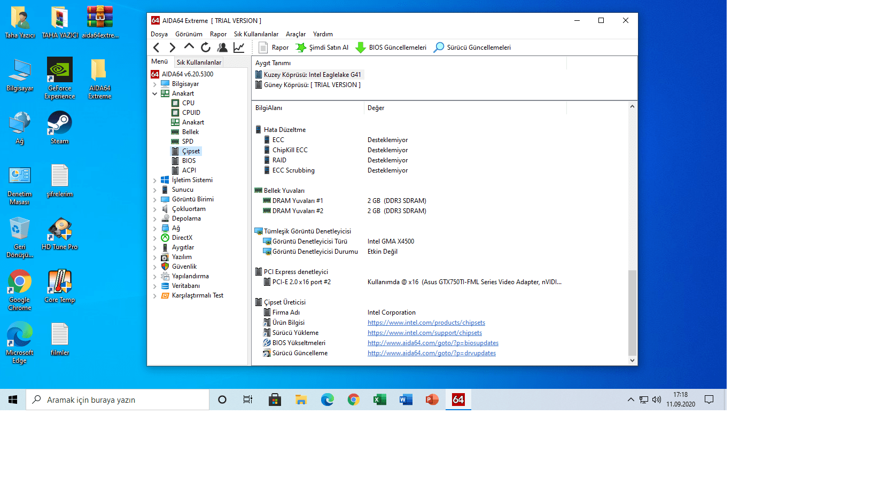Image resolution: width=872 pixels, height=485 pixels.
Task: Open GeForce Experience desktop icon
Action: coord(60,79)
